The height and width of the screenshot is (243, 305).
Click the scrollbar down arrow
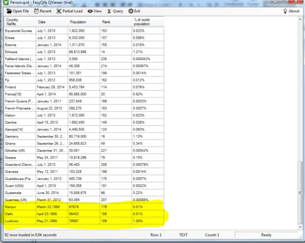[300, 227]
